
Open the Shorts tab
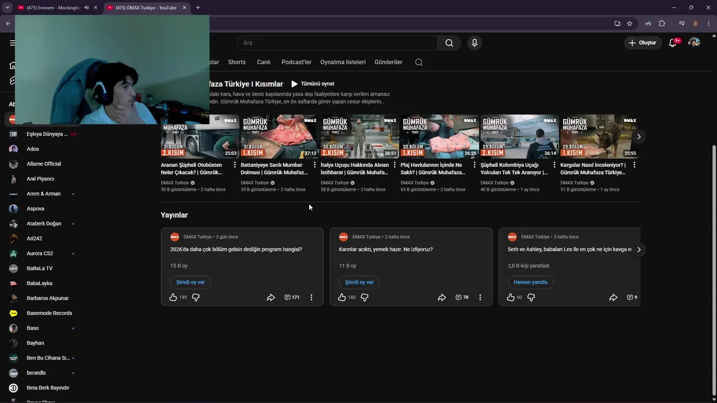point(237,62)
